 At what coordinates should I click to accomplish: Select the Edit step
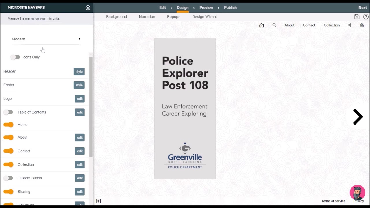click(162, 8)
